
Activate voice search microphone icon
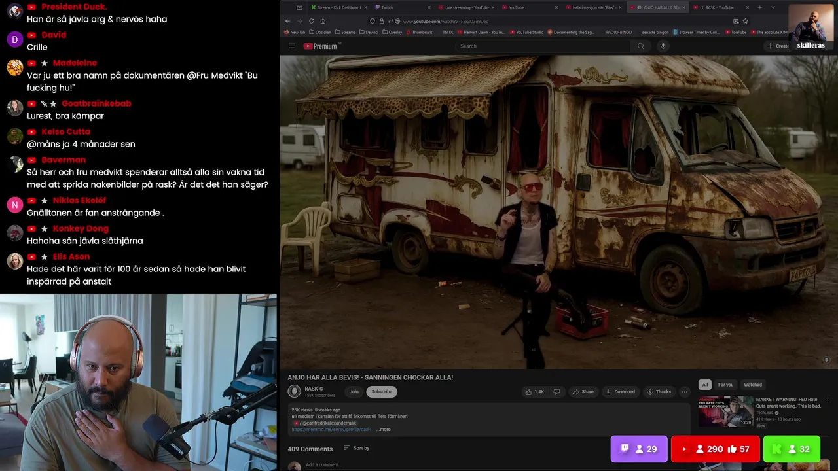pos(663,46)
